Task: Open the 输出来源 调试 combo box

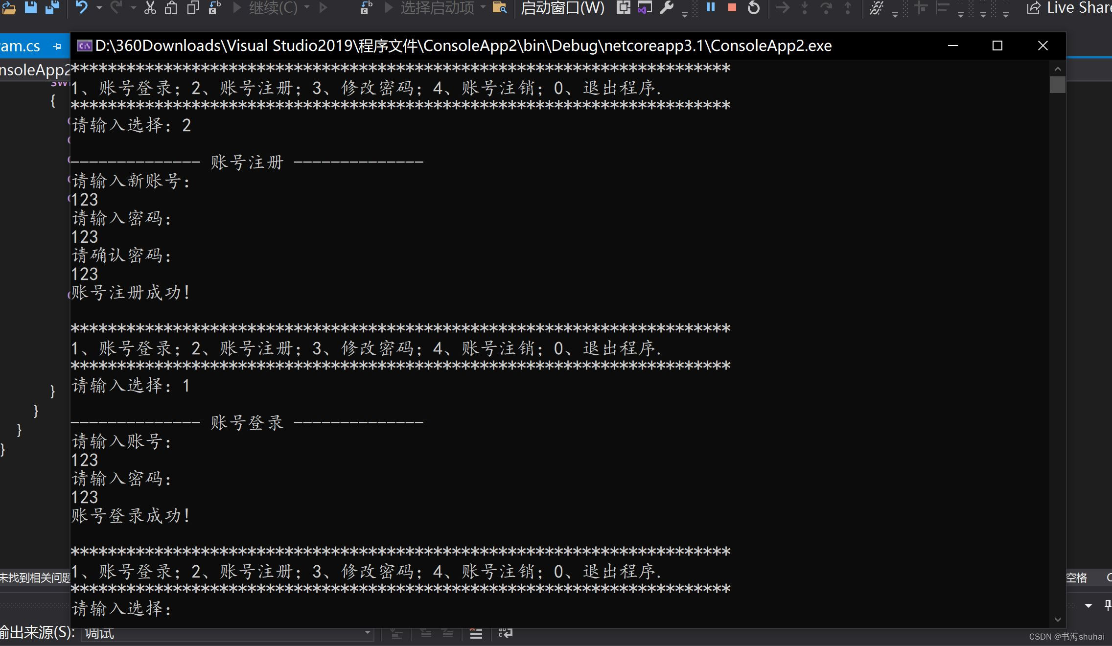Action: [x=227, y=633]
